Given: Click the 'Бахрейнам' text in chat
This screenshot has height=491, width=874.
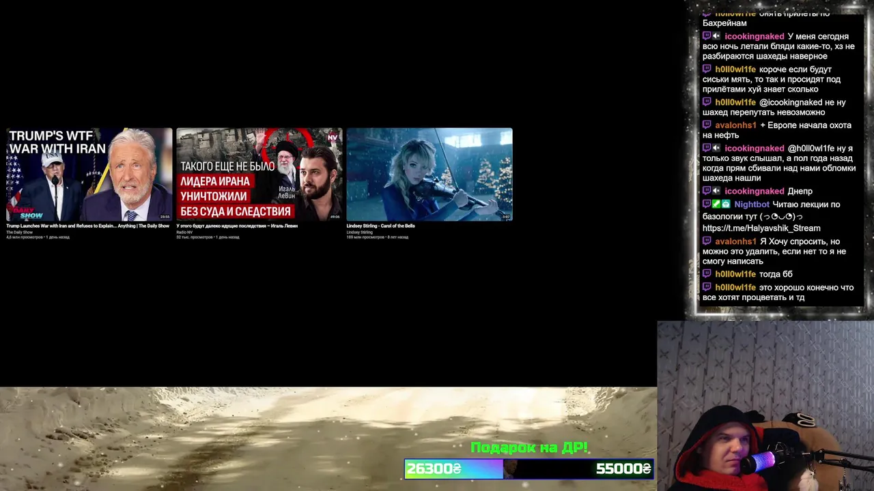Looking at the screenshot, I should coord(724,23).
